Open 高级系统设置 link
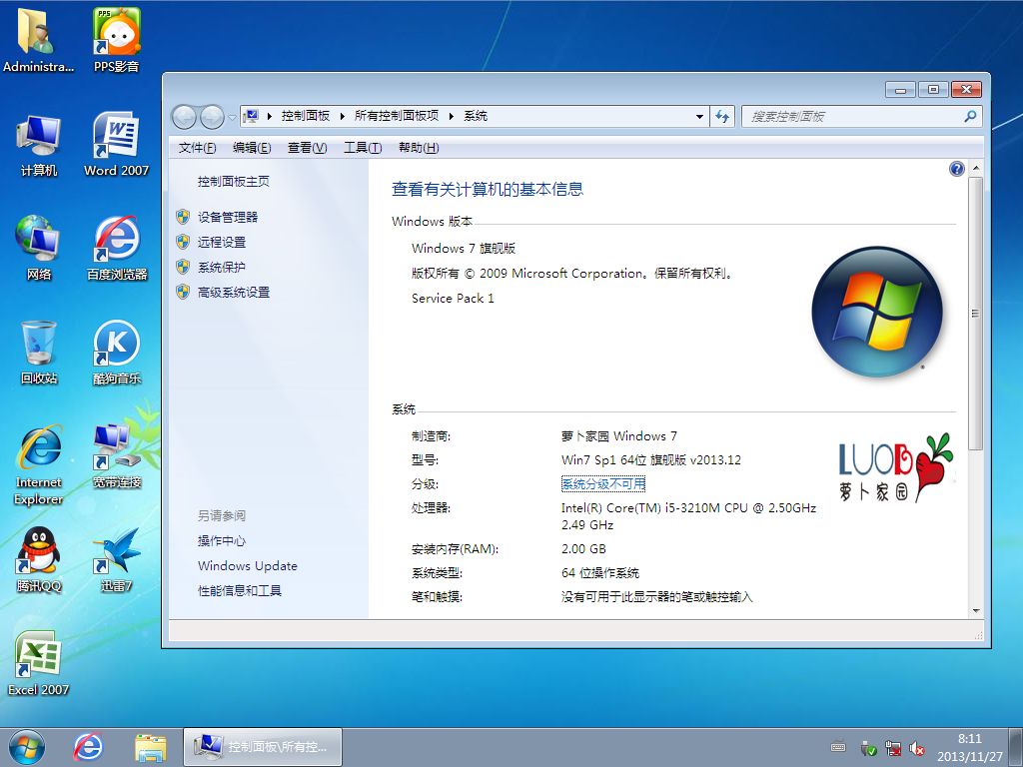The width and height of the screenshot is (1023, 767). coord(234,293)
